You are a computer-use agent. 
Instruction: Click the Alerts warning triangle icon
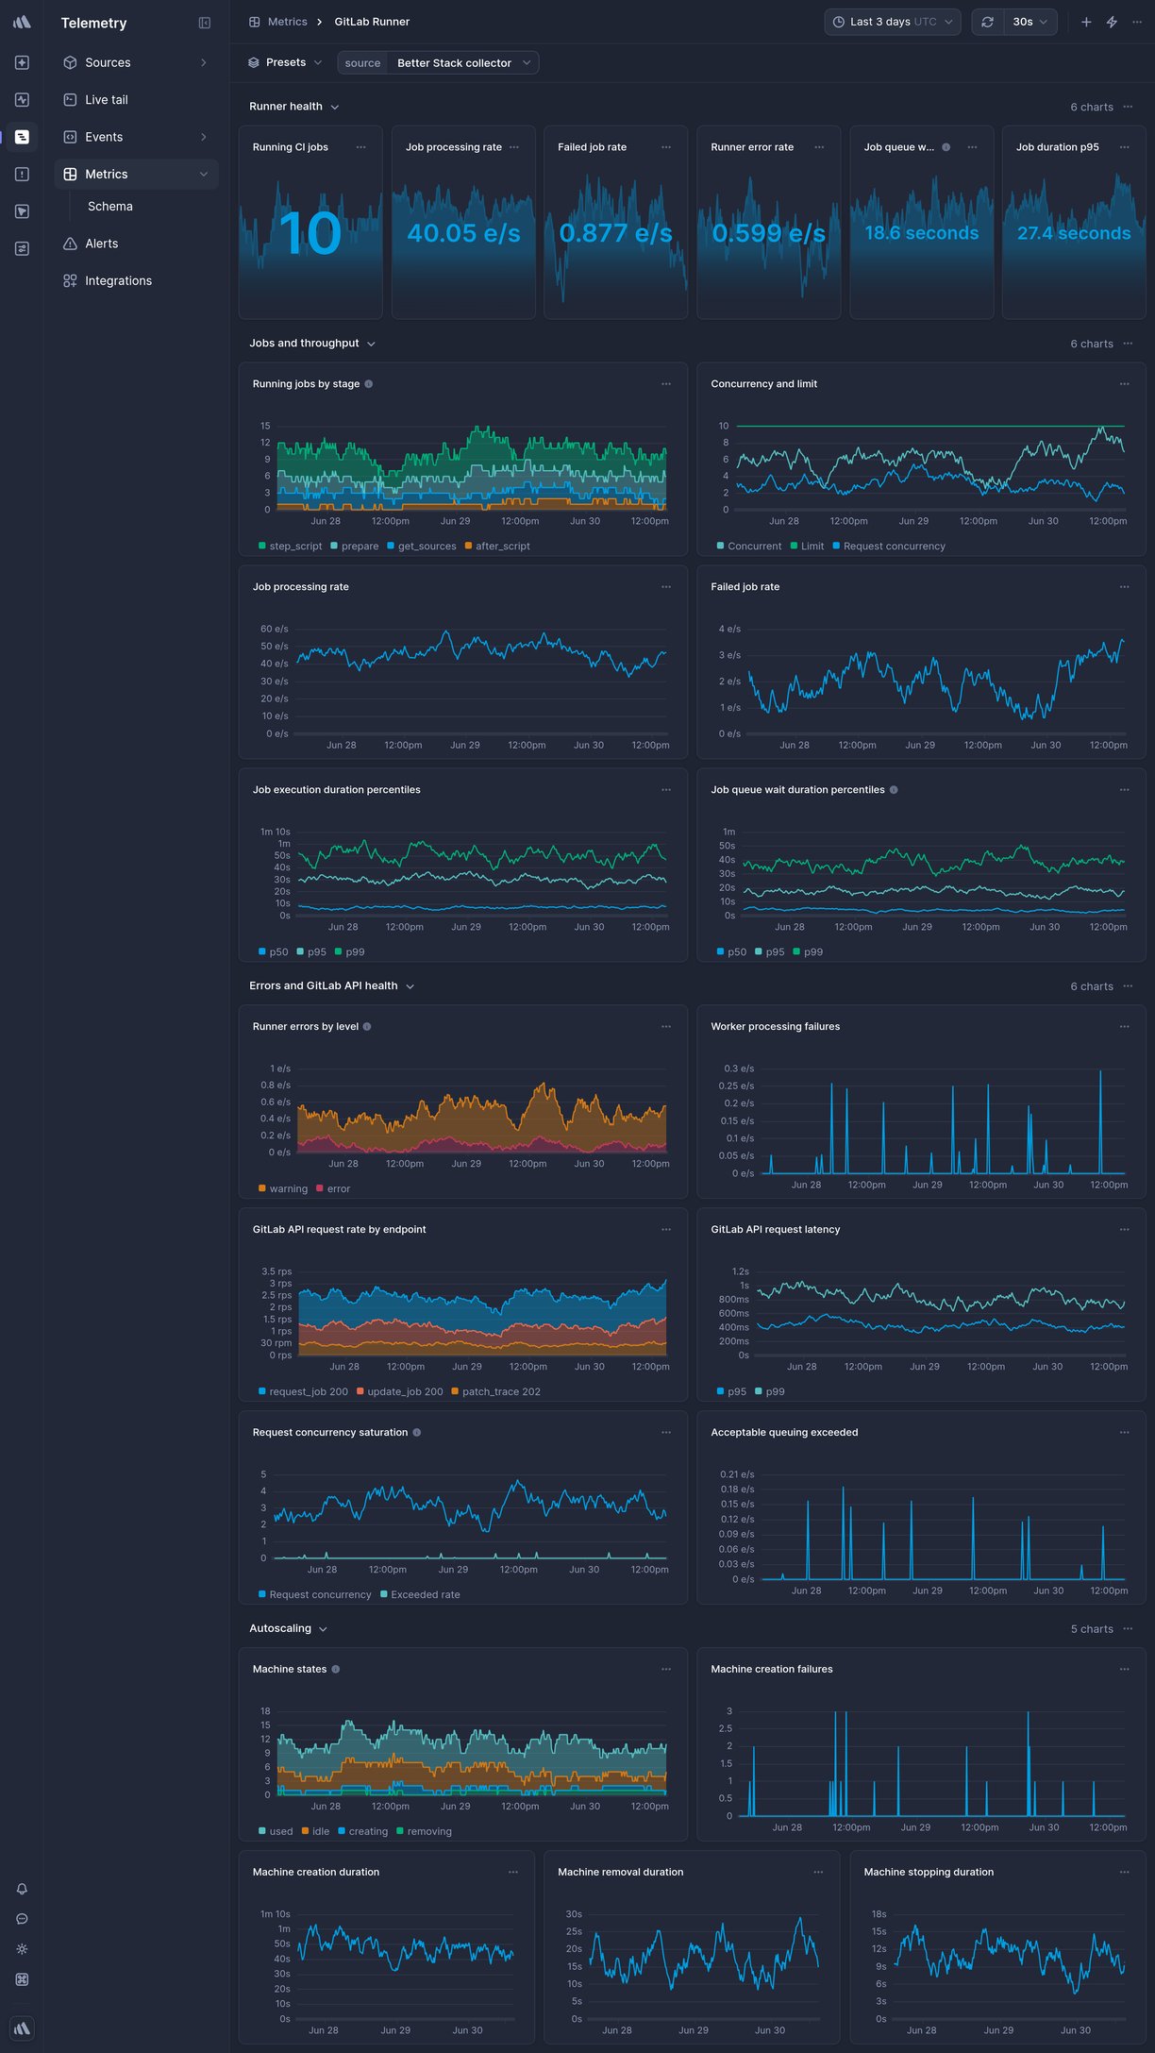[x=70, y=244]
